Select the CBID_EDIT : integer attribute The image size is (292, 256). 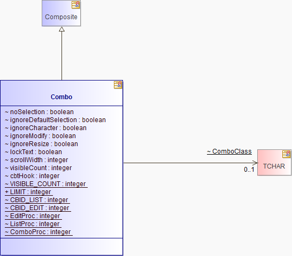[x=38, y=208]
